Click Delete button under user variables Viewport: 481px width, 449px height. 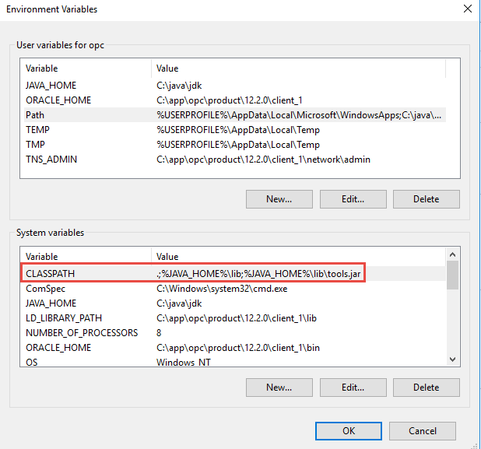426,199
